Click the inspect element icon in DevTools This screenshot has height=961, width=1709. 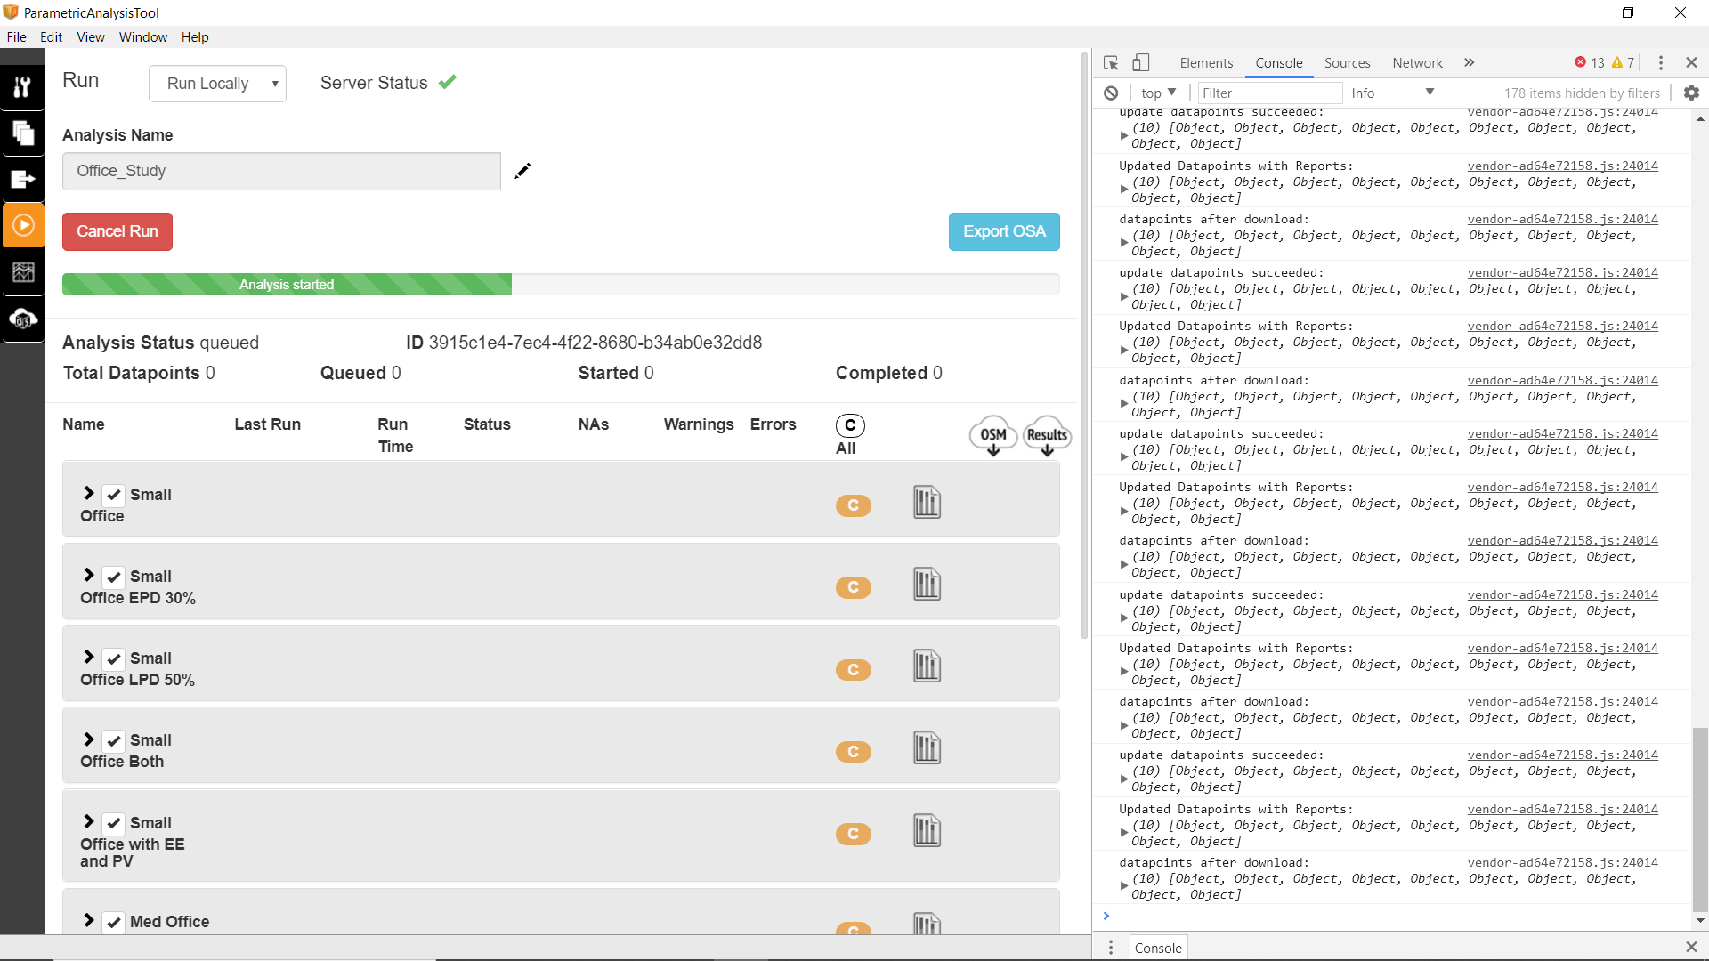(x=1109, y=62)
